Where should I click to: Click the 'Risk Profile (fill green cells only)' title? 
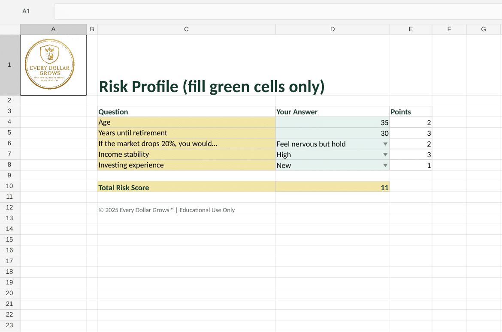[212, 87]
